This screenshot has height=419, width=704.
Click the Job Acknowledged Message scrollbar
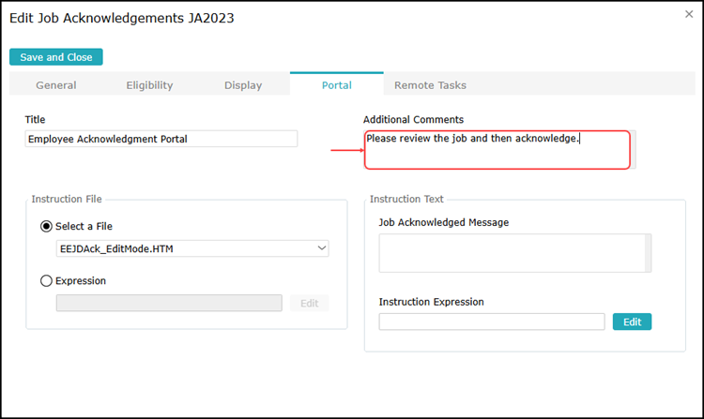pos(647,253)
